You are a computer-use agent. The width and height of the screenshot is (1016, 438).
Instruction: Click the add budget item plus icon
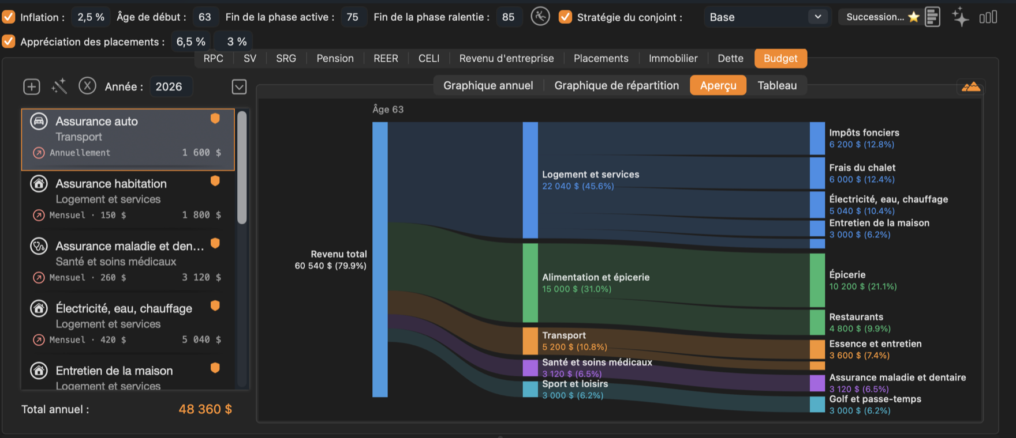coord(32,86)
